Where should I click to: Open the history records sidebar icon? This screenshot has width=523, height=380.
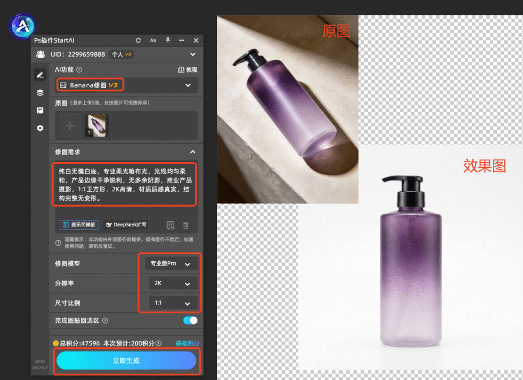40,110
